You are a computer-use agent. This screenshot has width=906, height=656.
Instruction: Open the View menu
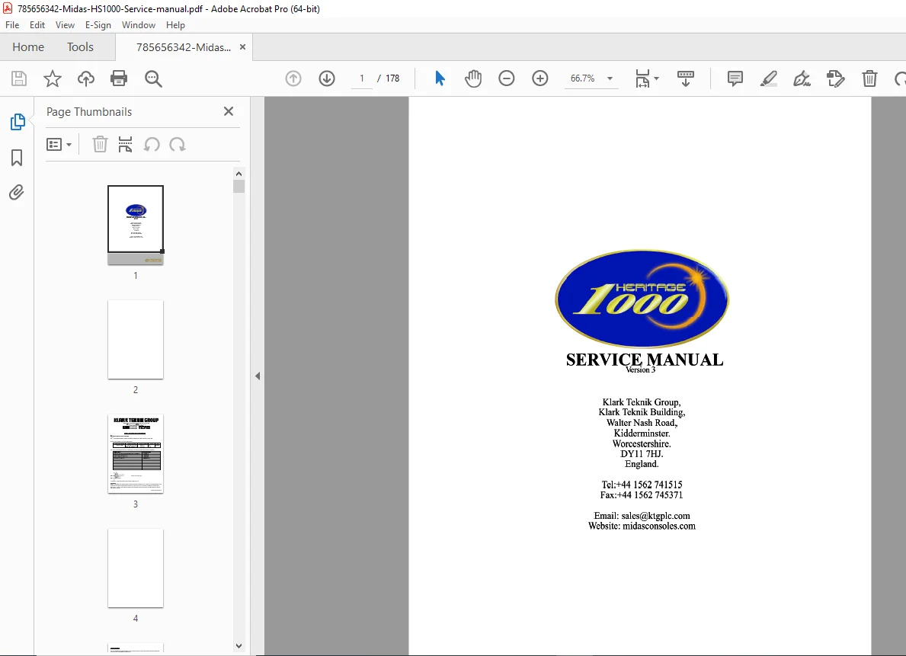(65, 25)
